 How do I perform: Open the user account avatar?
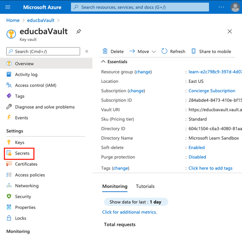click(235, 7)
